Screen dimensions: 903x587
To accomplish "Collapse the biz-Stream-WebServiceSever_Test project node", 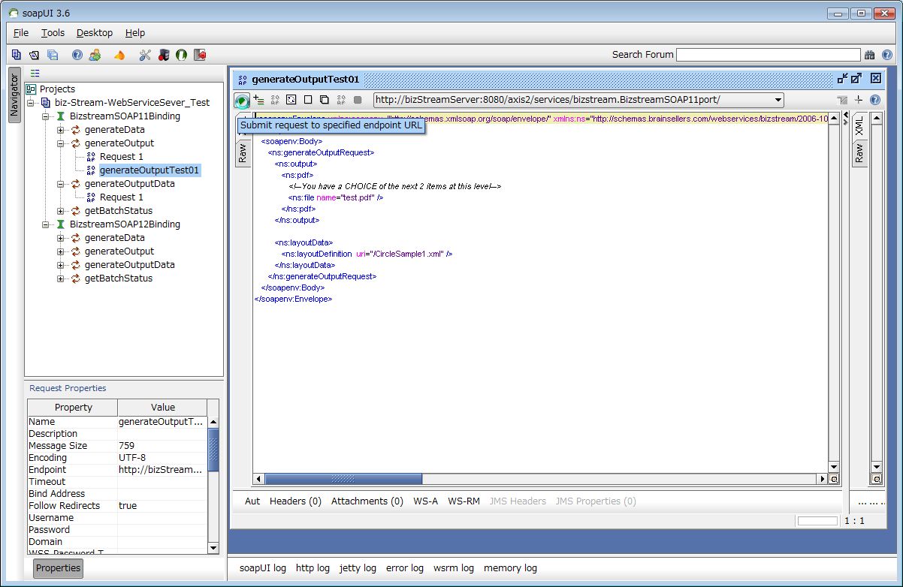I will (x=31, y=102).
